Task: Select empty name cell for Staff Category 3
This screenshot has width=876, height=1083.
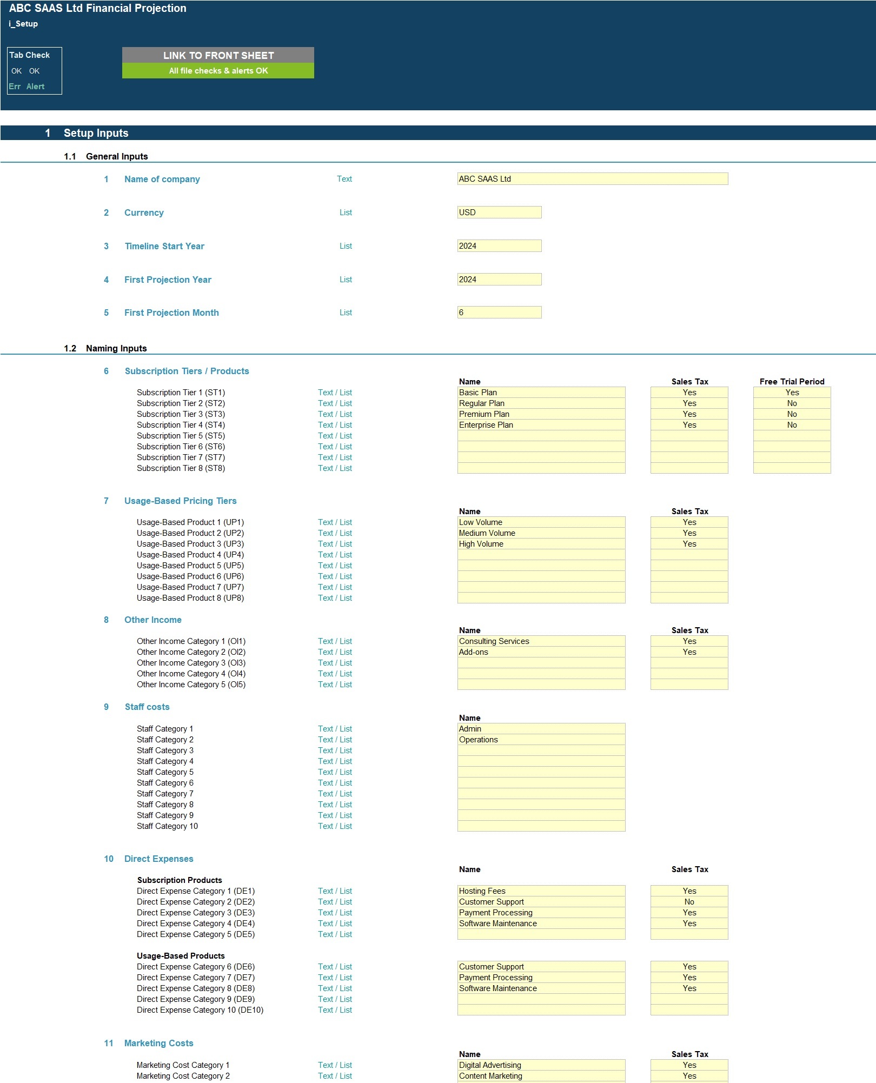Action: (x=541, y=750)
